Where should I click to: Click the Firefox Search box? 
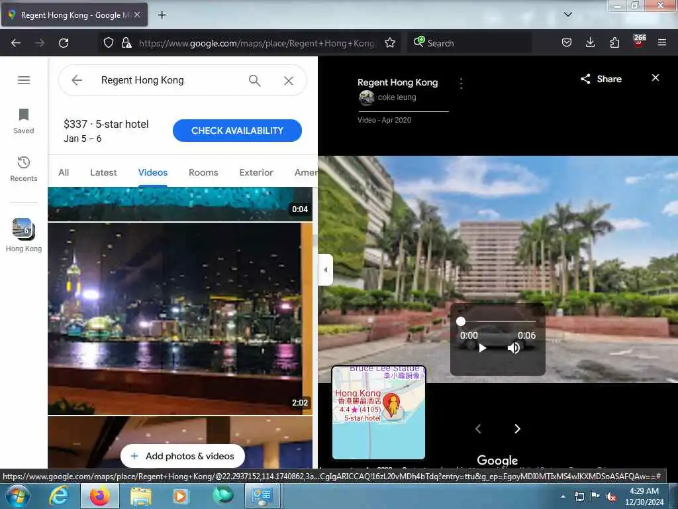pyautogui.click(x=469, y=43)
